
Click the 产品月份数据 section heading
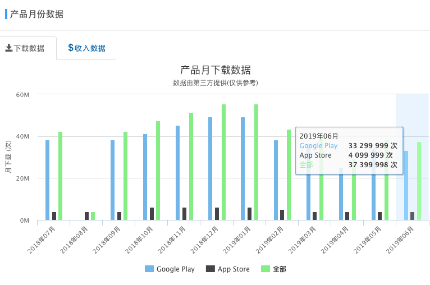36,14
